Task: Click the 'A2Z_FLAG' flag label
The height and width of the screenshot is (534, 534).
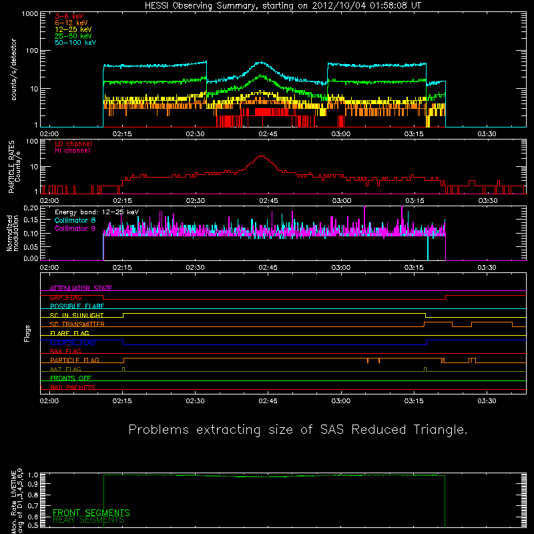Action: (x=65, y=370)
